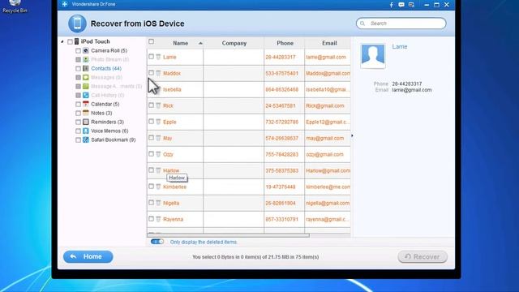Click the trash icon beside Larrie
The height and width of the screenshot is (292, 519).
tap(158, 57)
